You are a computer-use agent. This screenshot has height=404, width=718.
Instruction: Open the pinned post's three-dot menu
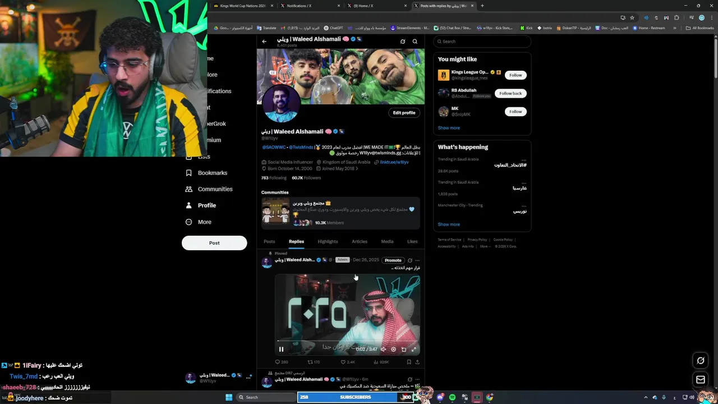pos(417,260)
